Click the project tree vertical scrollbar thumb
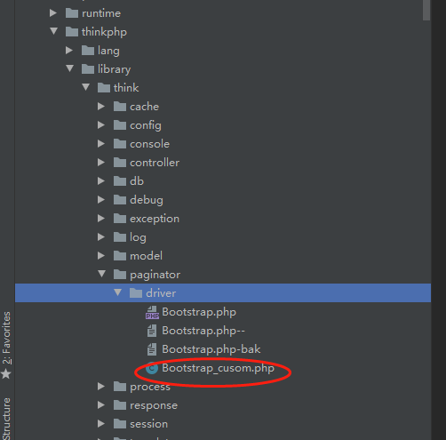Image resolution: width=446 pixels, height=440 pixels. (x=426, y=10)
